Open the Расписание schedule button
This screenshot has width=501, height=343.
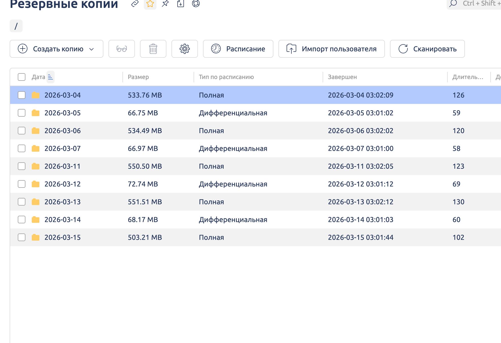238,49
